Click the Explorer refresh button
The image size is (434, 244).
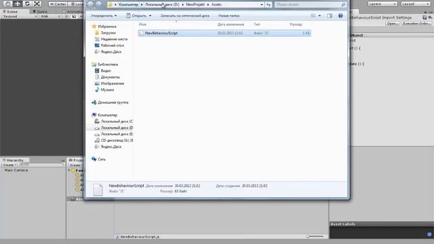click(269, 5)
